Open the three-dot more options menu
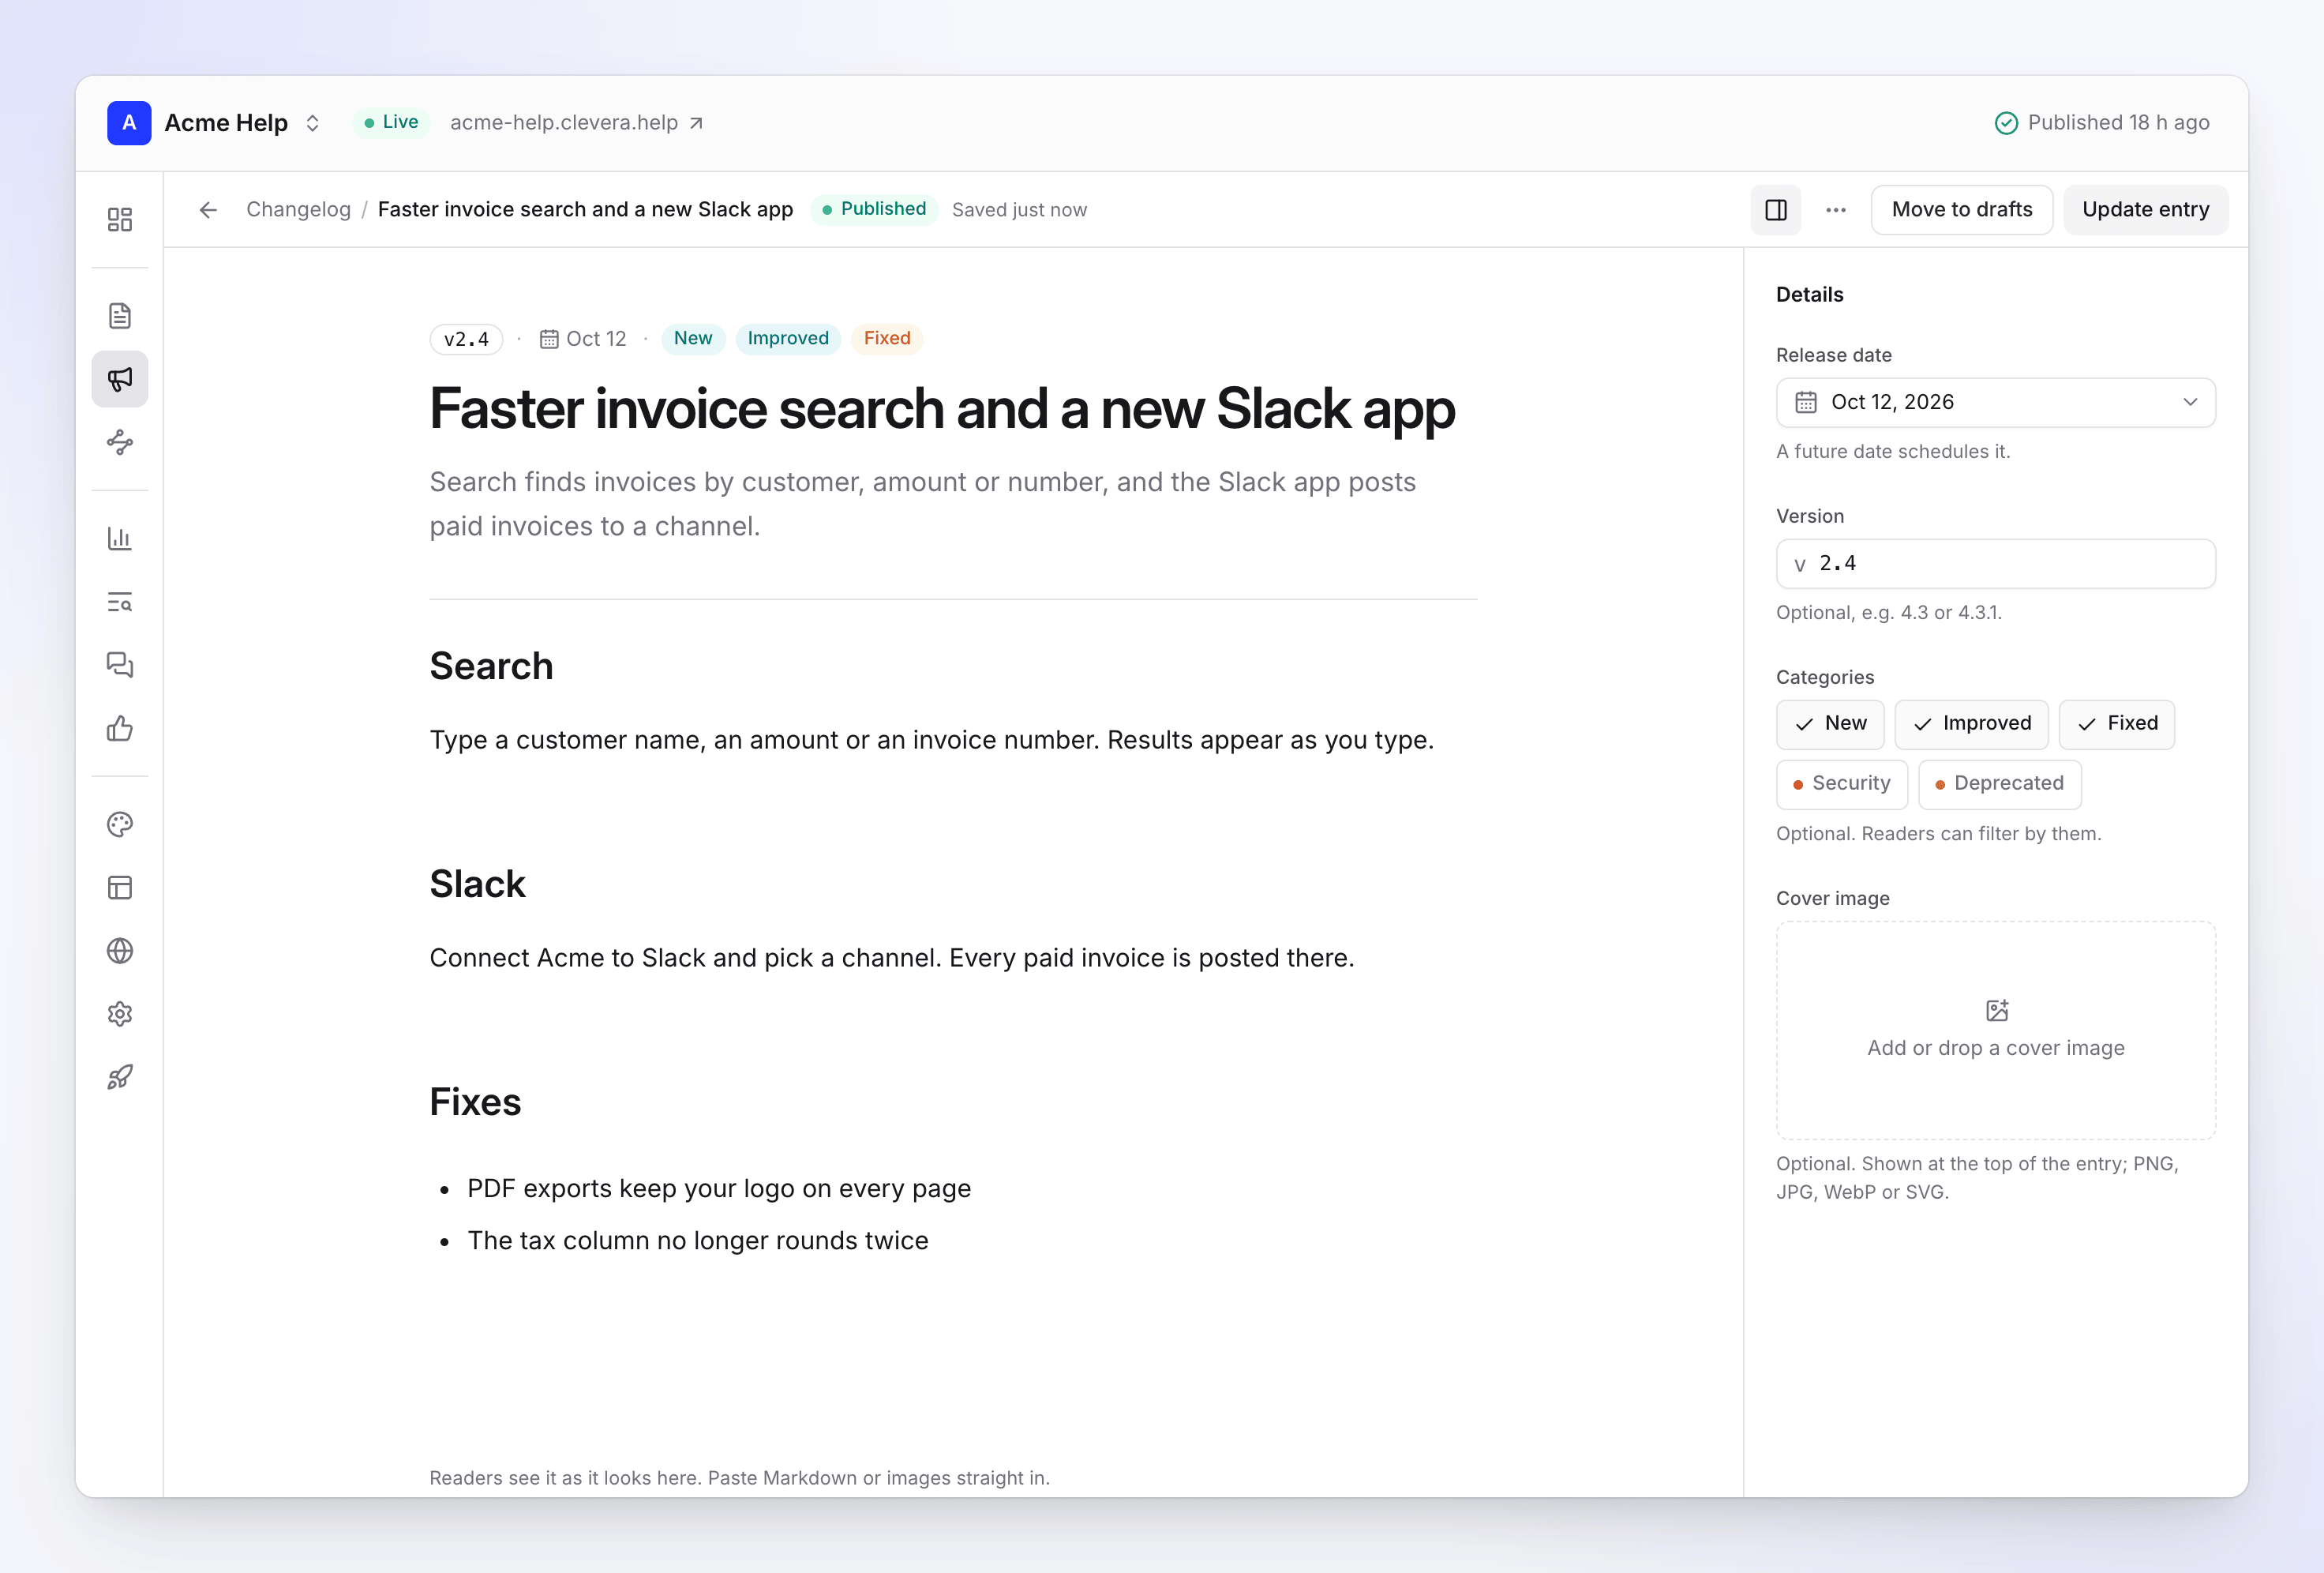This screenshot has height=1573, width=2324. pyautogui.click(x=1836, y=210)
